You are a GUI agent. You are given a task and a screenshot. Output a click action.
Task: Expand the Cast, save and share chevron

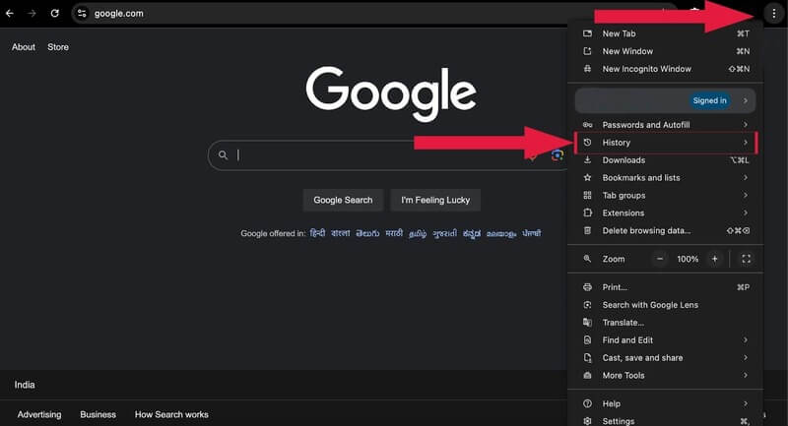click(746, 357)
